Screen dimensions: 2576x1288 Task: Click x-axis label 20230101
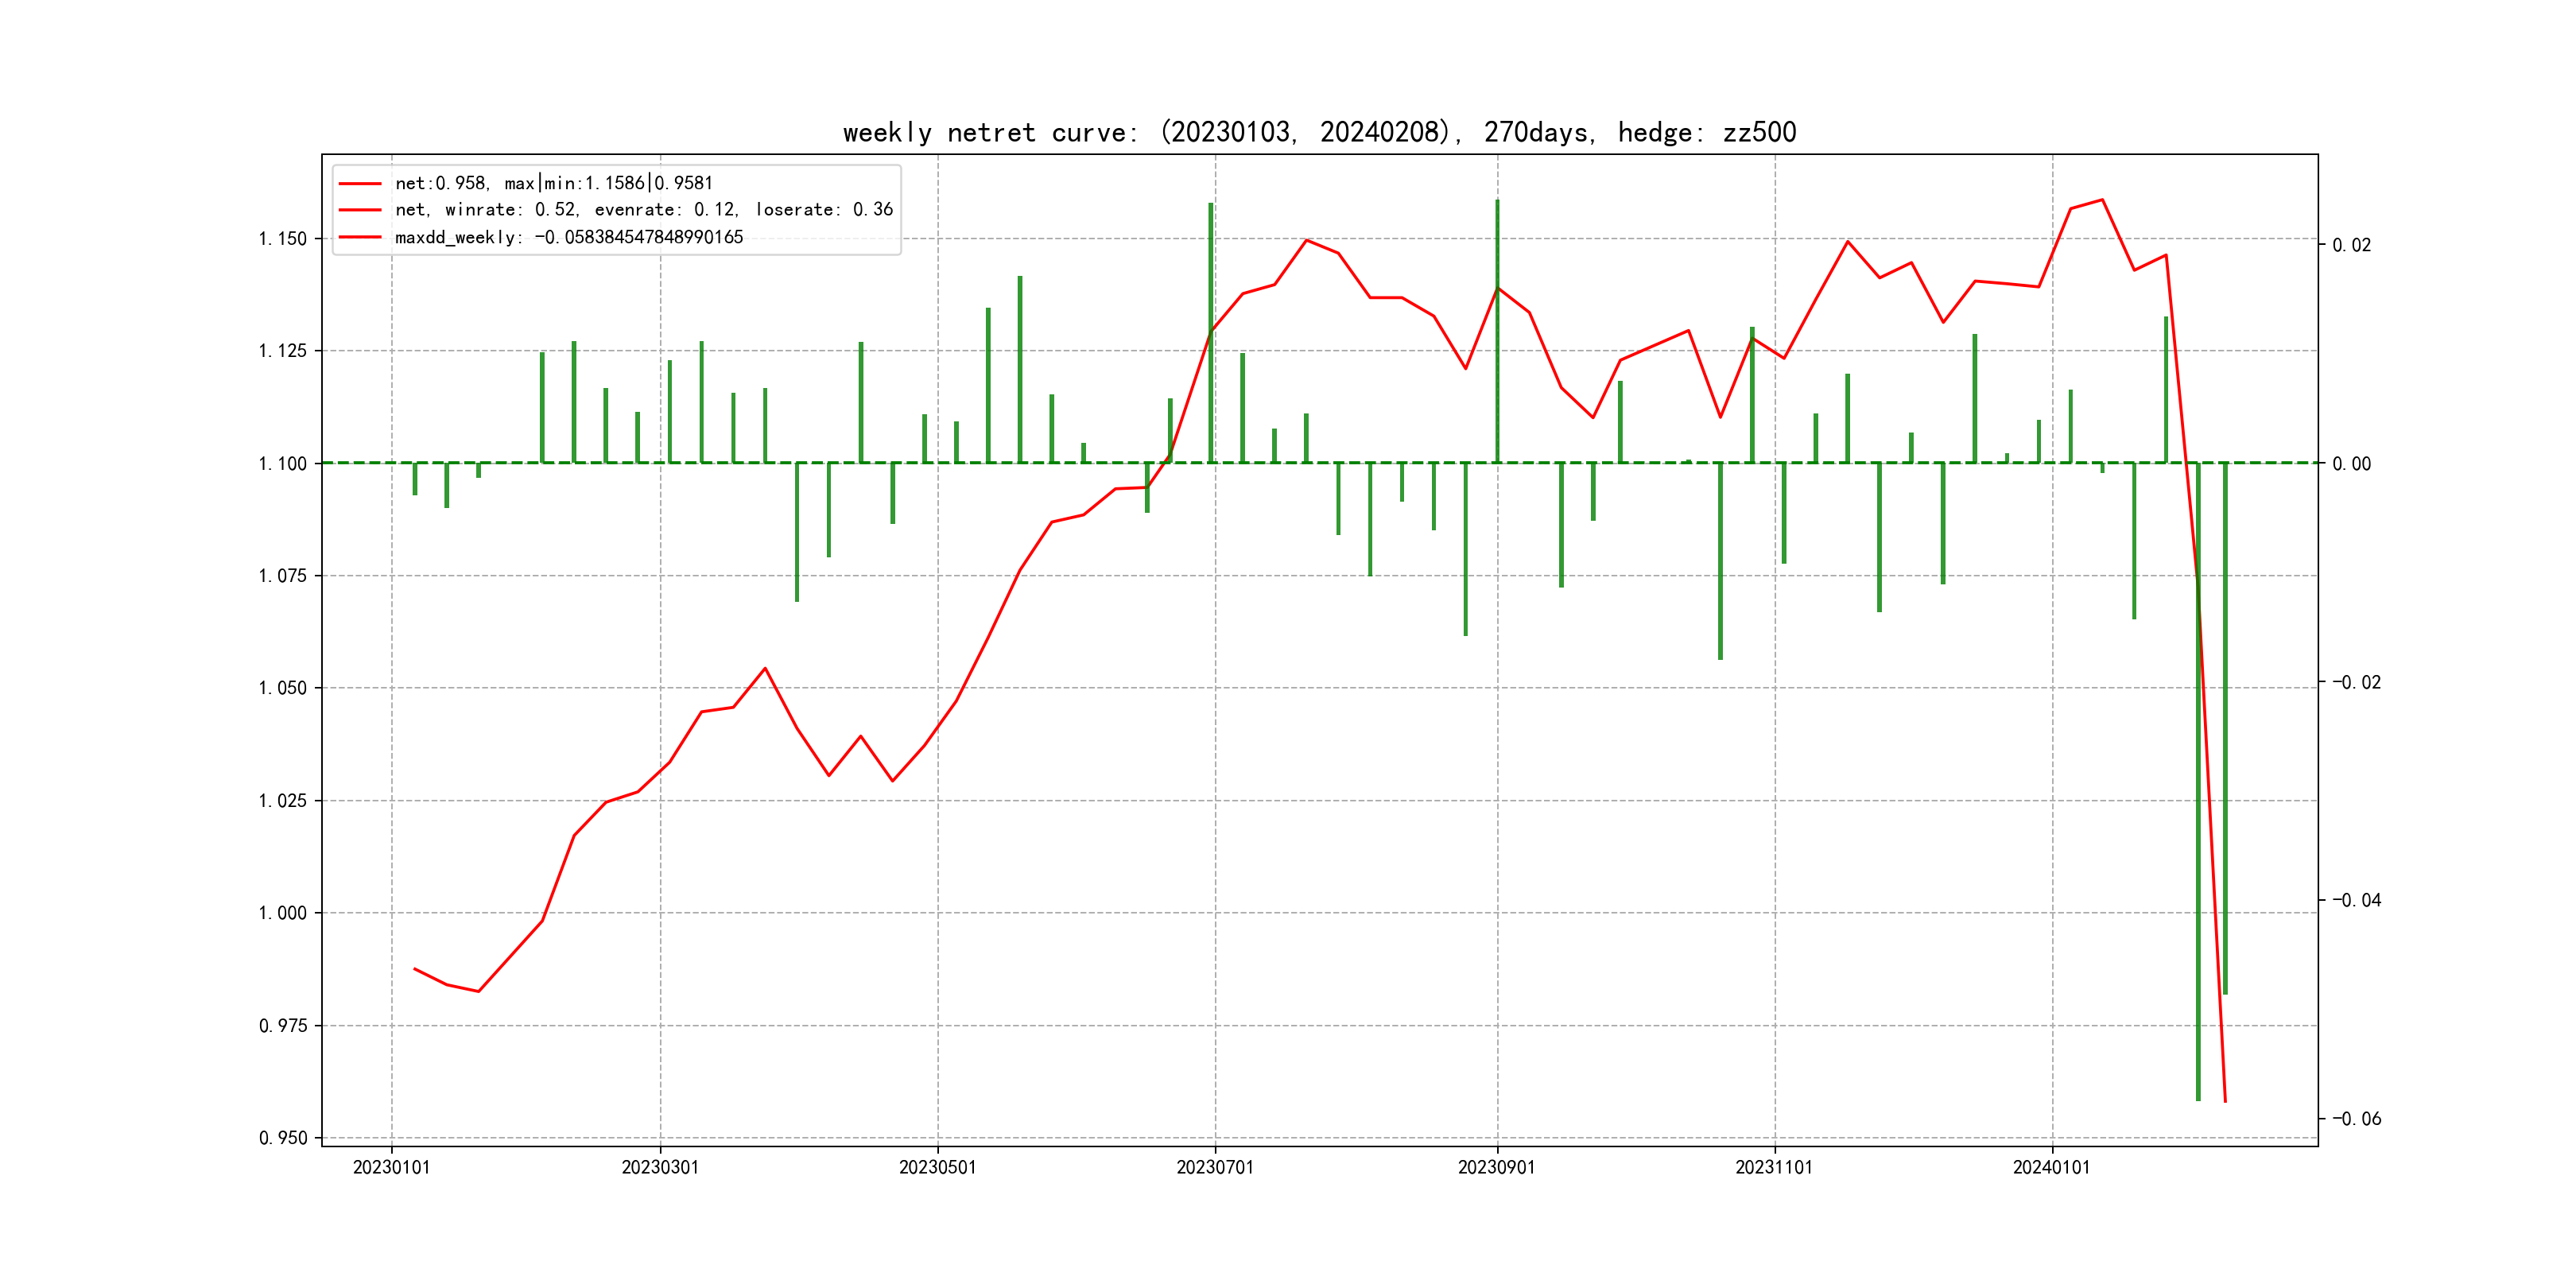click(x=391, y=1168)
